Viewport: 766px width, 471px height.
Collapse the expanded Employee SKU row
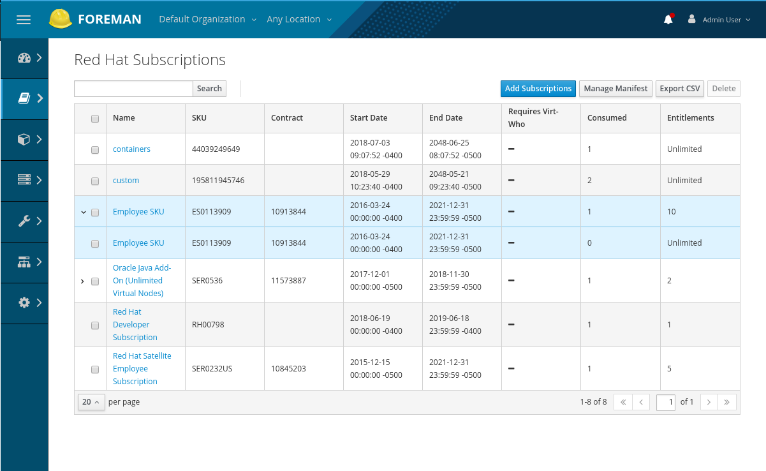83,212
